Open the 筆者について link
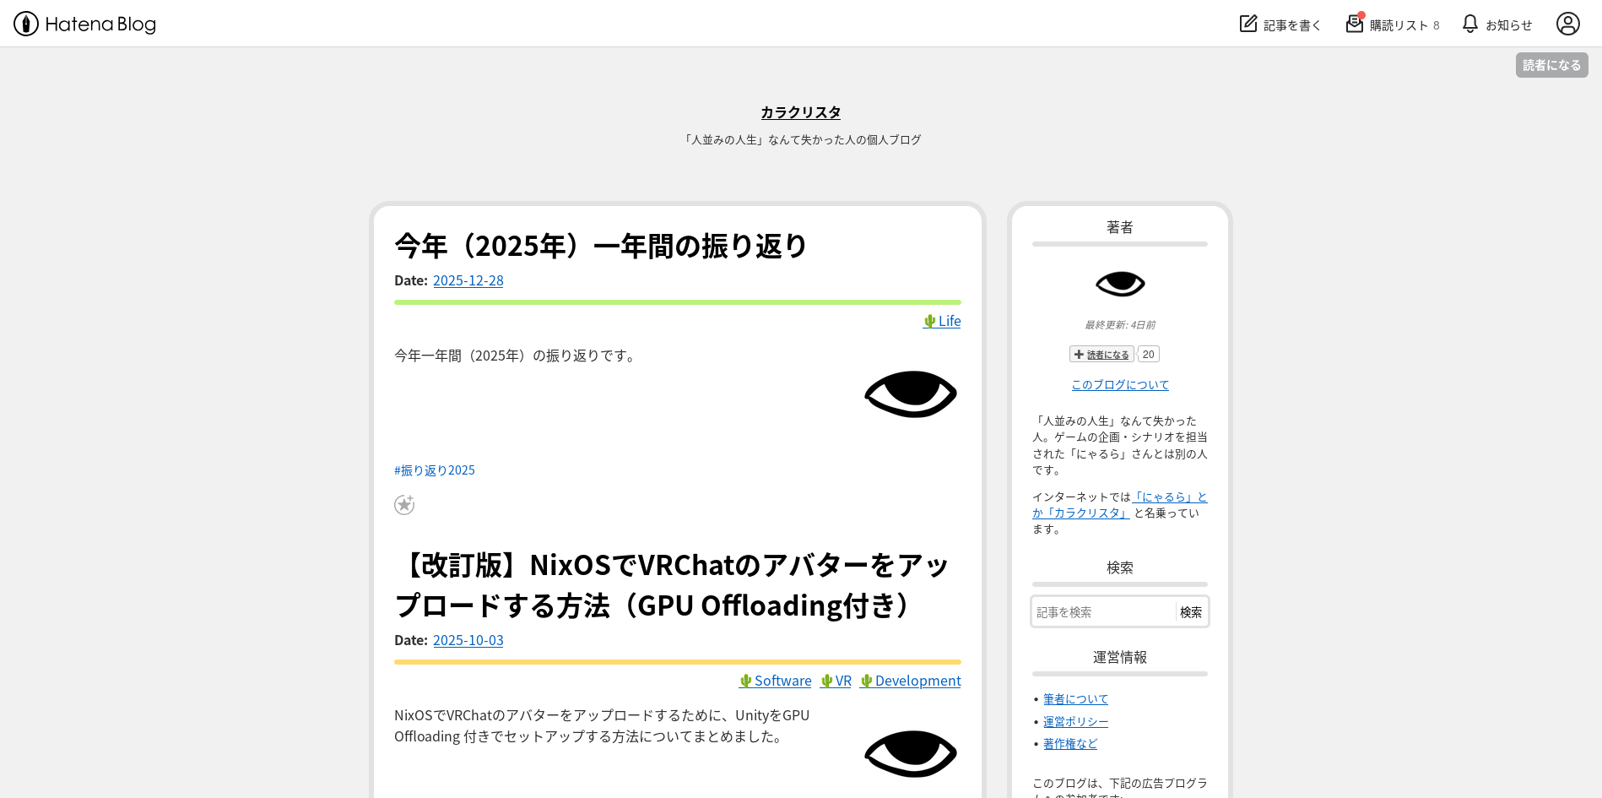Screen dimensions: 1602x798 (x=1076, y=699)
